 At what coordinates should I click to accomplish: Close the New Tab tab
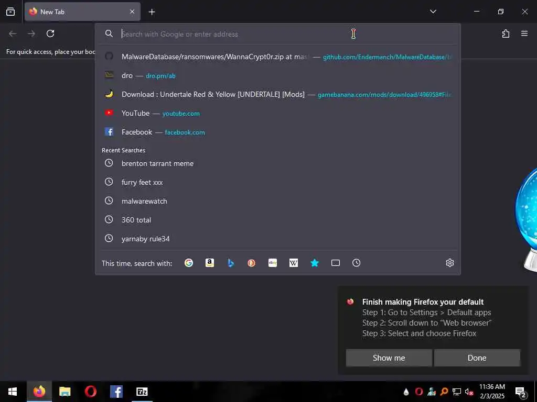click(132, 12)
